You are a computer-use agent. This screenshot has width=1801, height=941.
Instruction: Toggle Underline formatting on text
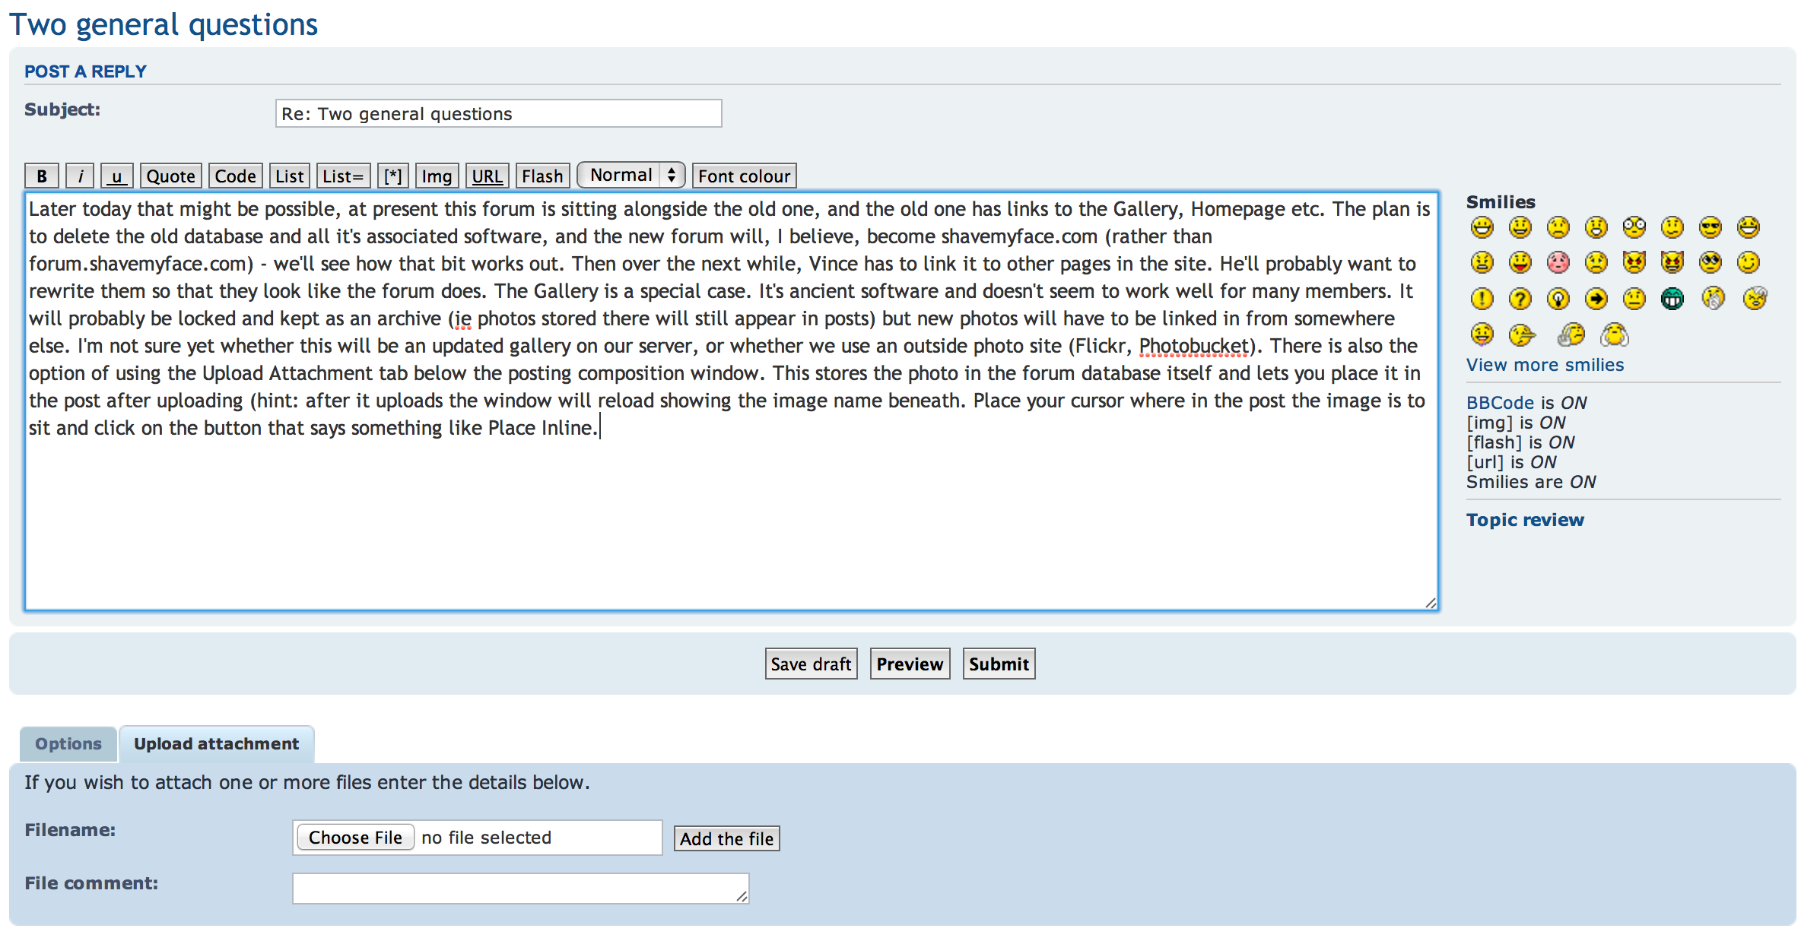point(116,175)
